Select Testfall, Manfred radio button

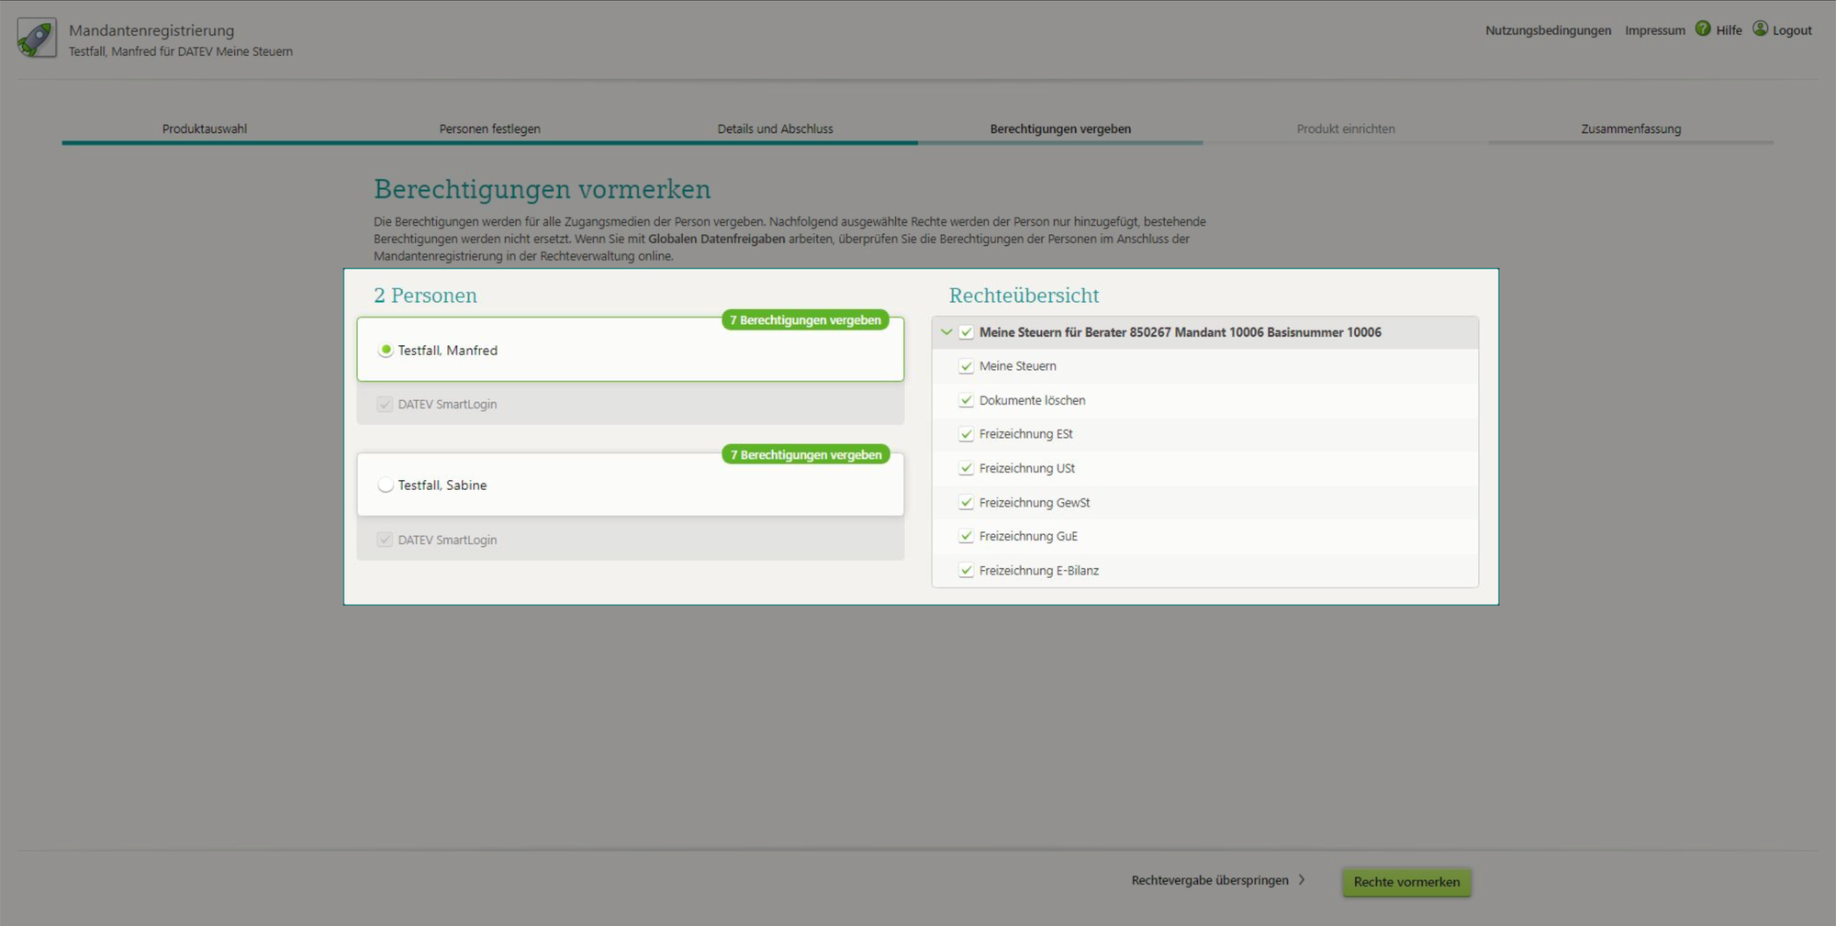pyautogui.click(x=386, y=351)
